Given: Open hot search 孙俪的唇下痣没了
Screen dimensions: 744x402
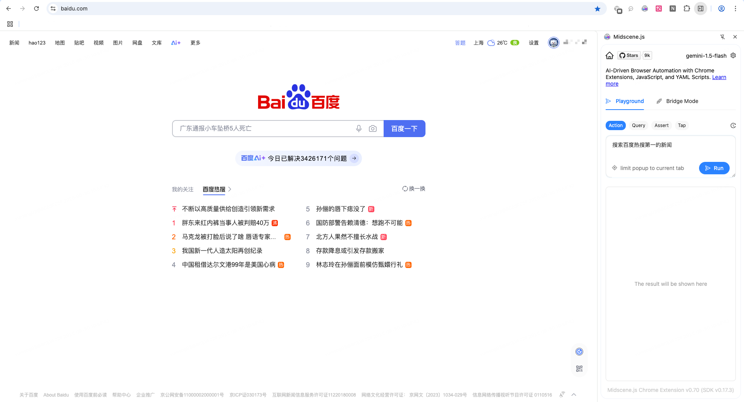Looking at the screenshot, I should tap(341, 209).
